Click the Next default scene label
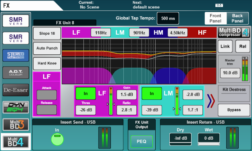Image resolution: width=252 pixels, height=151 pixels. (146, 5)
